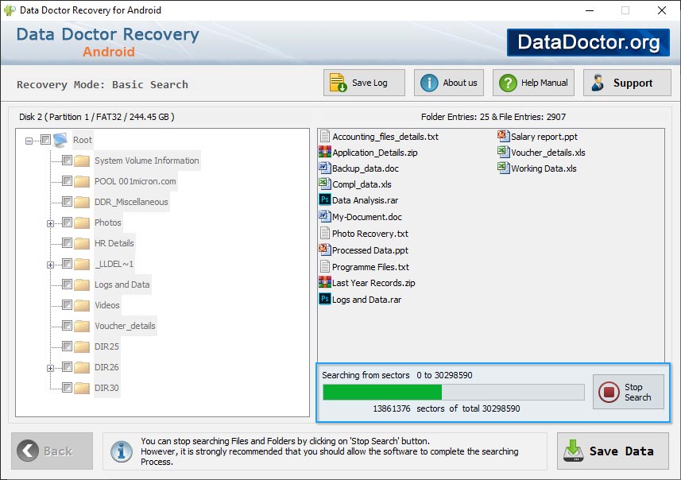Select the Photo Recovery.txt text file icon
Image resolution: width=681 pixels, height=480 pixels.
coord(325,233)
